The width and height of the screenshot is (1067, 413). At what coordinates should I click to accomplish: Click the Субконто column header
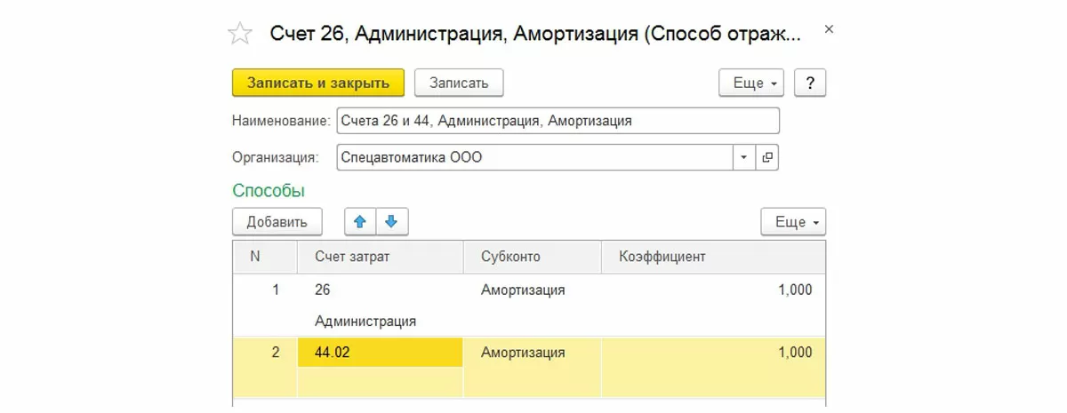pyautogui.click(x=510, y=257)
